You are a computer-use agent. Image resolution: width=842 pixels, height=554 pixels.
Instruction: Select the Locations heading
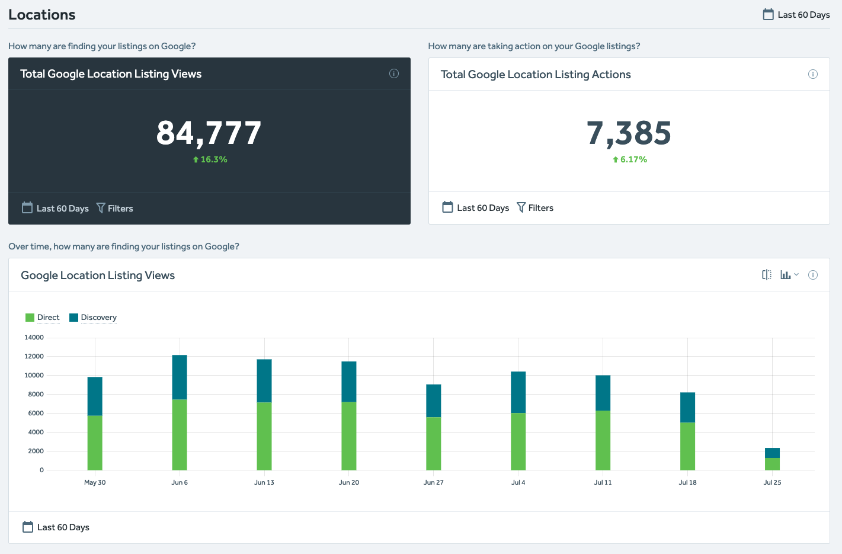41,14
